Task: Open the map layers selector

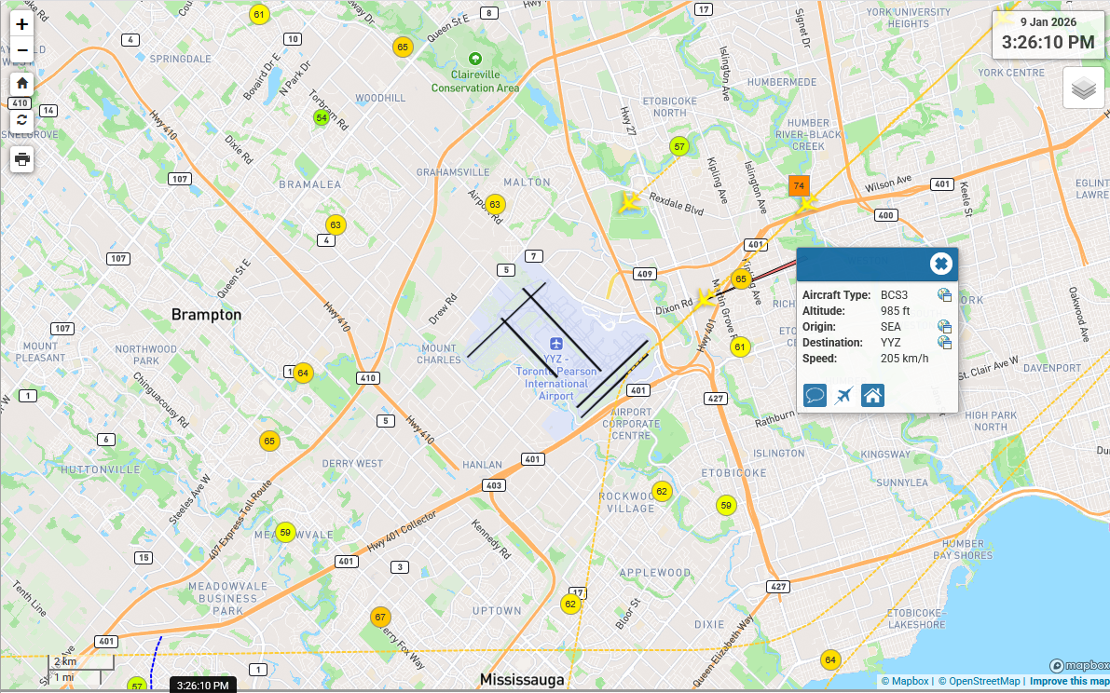Action: pyautogui.click(x=1083, y=88)
